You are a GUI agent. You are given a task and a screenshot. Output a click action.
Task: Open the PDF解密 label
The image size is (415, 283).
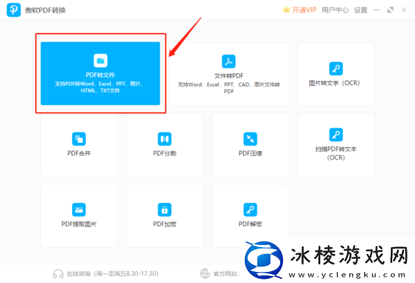(250, 224)
